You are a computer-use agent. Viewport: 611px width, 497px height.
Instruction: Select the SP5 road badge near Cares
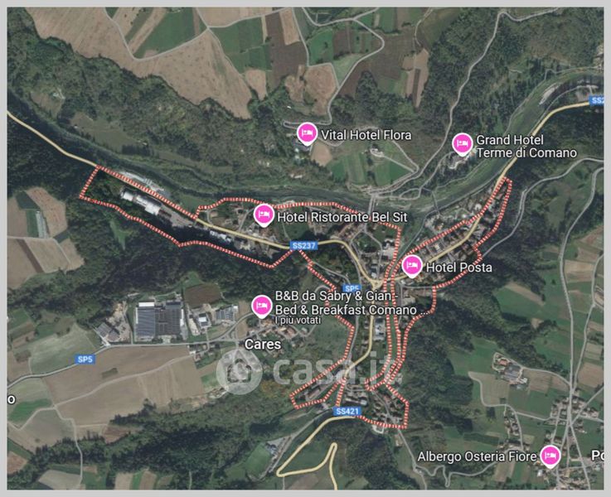352,288
